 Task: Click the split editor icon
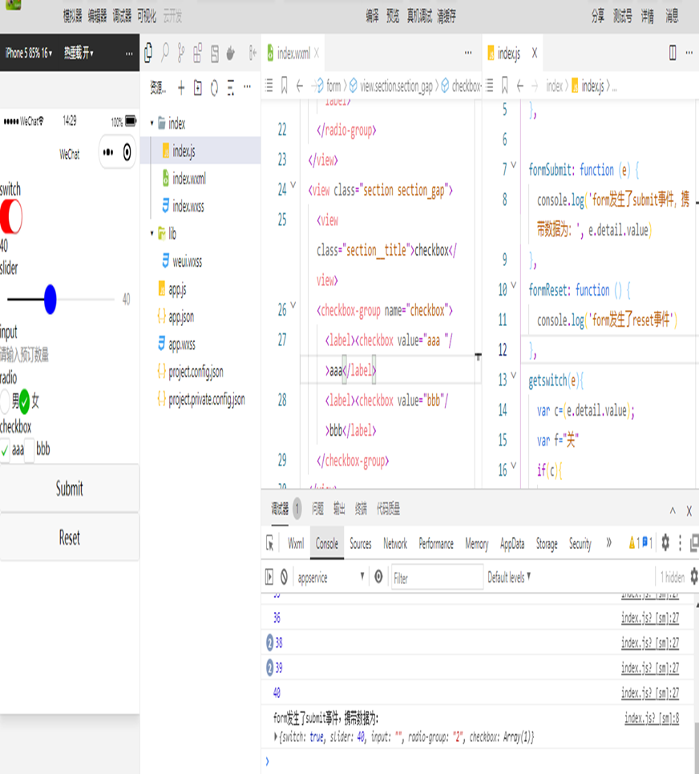(x=673, y=53)
